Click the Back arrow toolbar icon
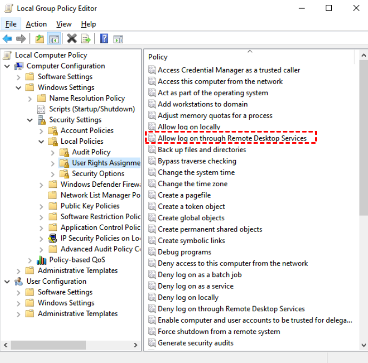 (7, 39)
